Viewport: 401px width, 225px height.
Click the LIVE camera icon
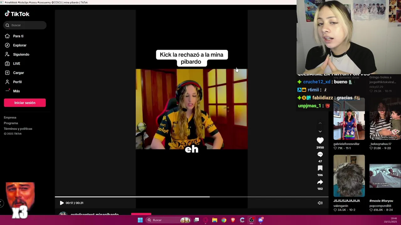(x=7, y=63)
